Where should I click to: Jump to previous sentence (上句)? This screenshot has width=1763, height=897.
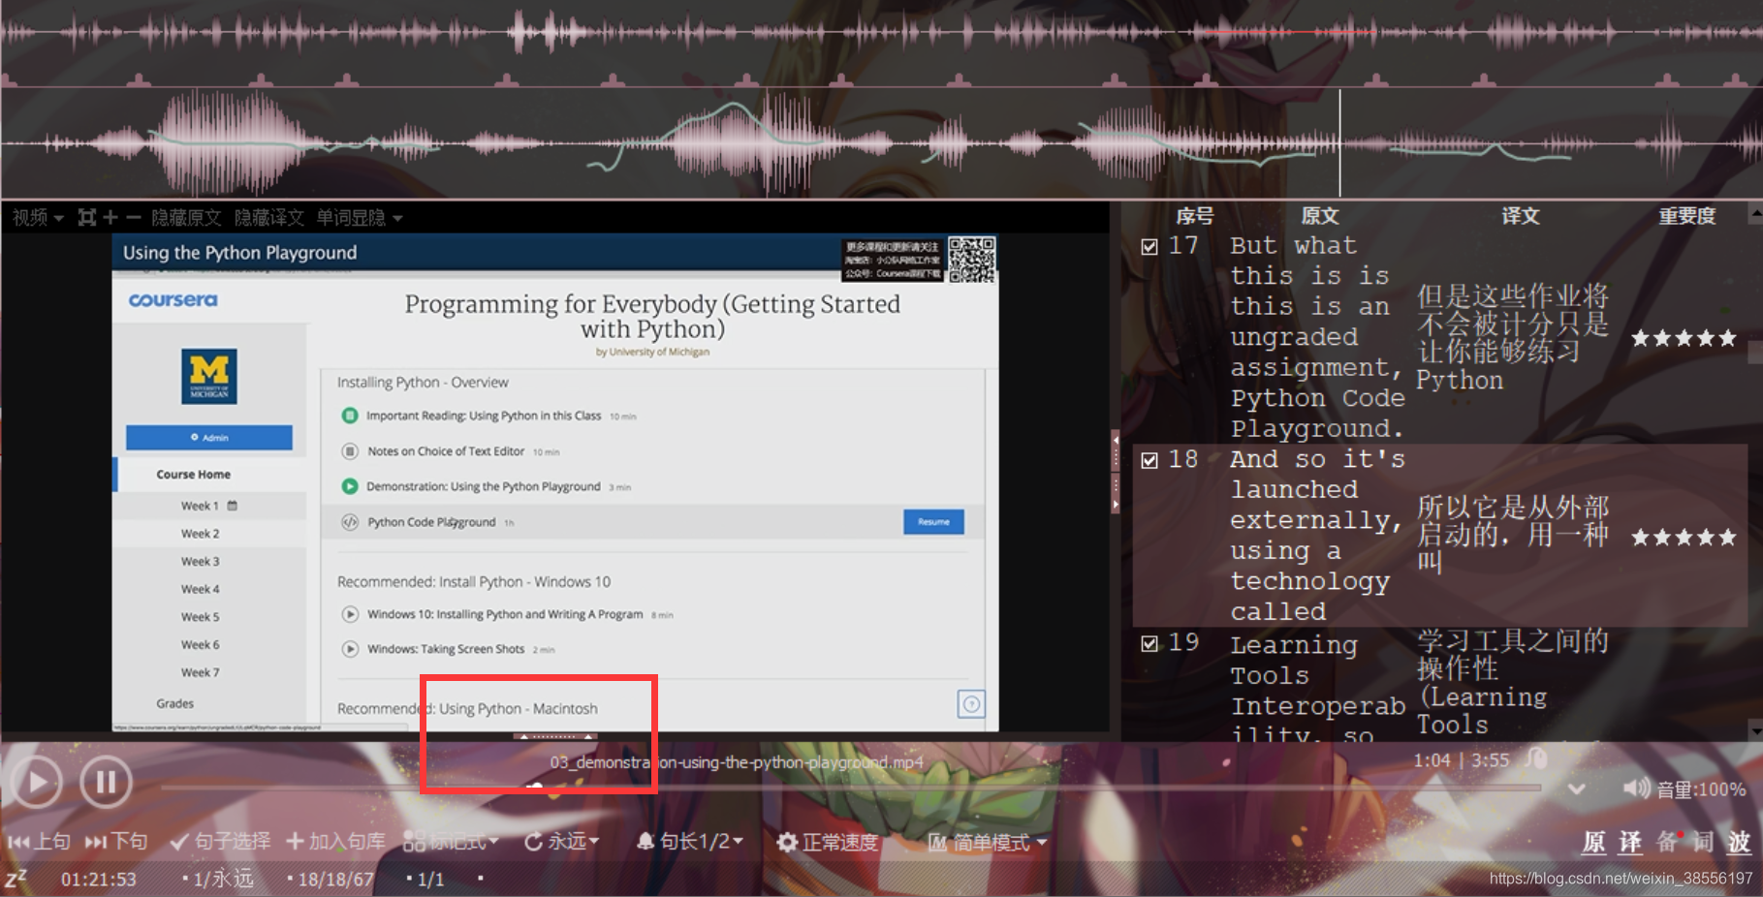(x=39, y=842)
